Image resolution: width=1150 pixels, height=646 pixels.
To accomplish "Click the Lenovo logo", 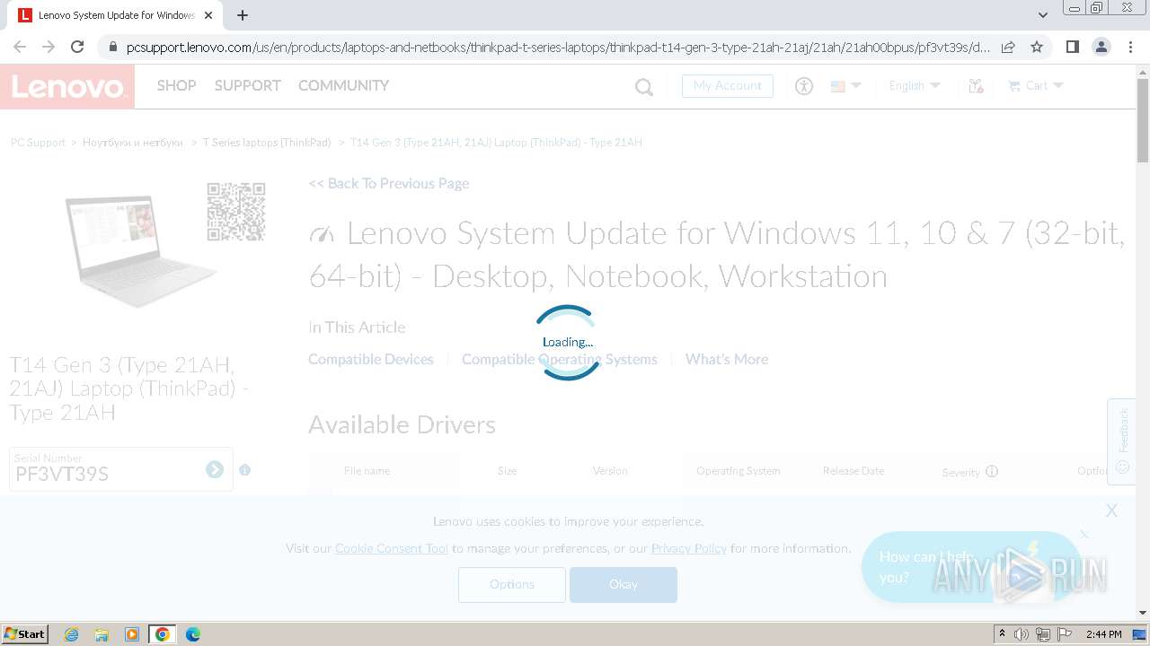I will [67, 87].
